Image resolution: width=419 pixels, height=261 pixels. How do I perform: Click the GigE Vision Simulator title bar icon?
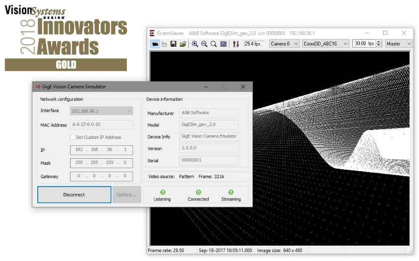(37, 87)
